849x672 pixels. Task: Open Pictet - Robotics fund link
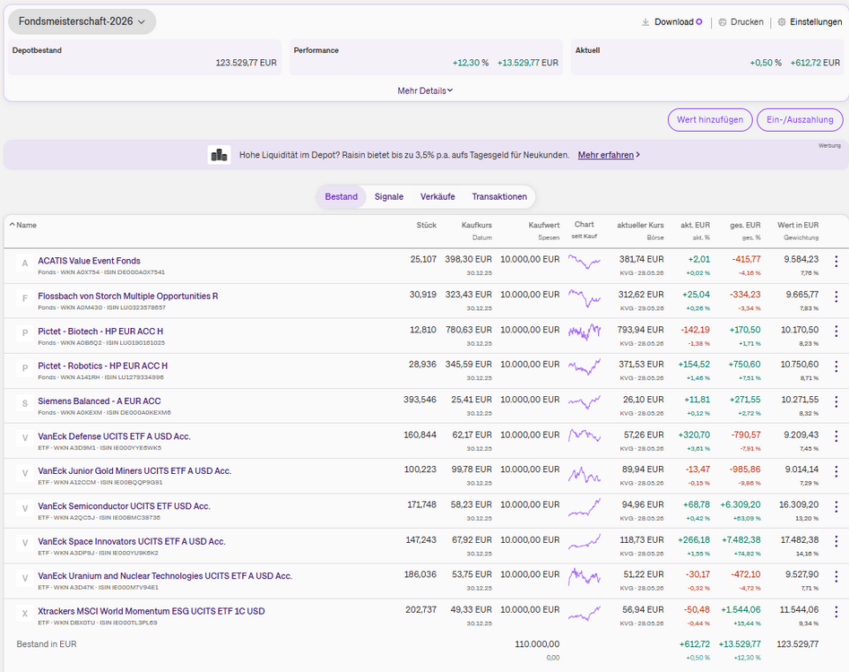pos(102,366)
